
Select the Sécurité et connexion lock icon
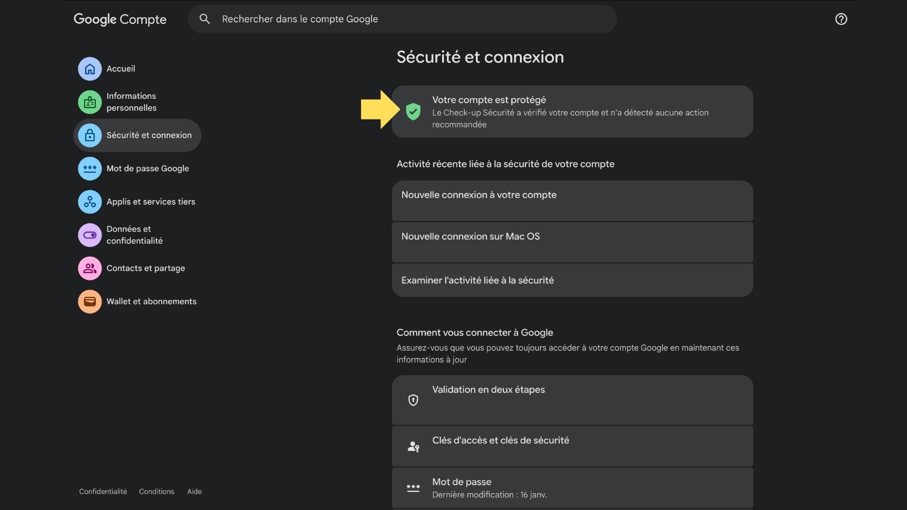click(90, 135)
